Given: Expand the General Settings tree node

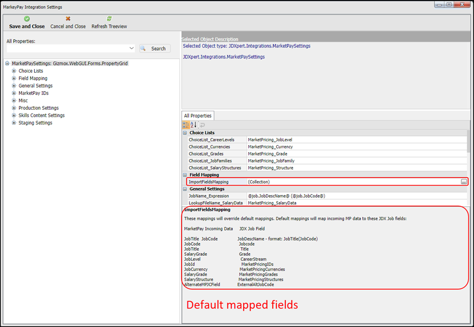Looking at the screenshot, I should click(14, 85).
